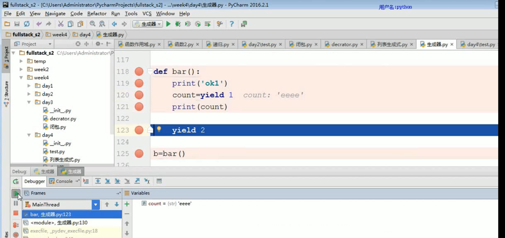Add a new watch with the plus icon
Viewport: 505px width, 238px height.
[x=127, y=204]
